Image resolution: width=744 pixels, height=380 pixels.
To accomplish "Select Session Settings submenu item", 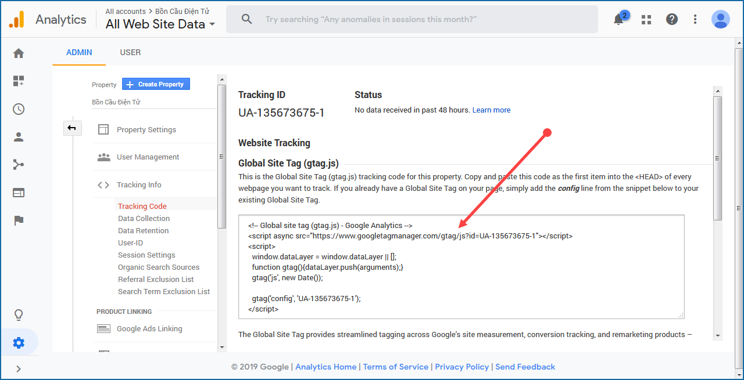I will click(146, 255).
